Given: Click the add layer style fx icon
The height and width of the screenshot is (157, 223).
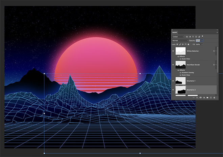Looking at the screenshot, I should coord(197,97).
